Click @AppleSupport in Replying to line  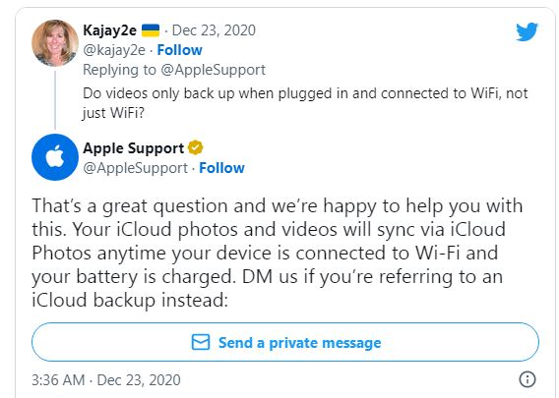coord(213,70)
